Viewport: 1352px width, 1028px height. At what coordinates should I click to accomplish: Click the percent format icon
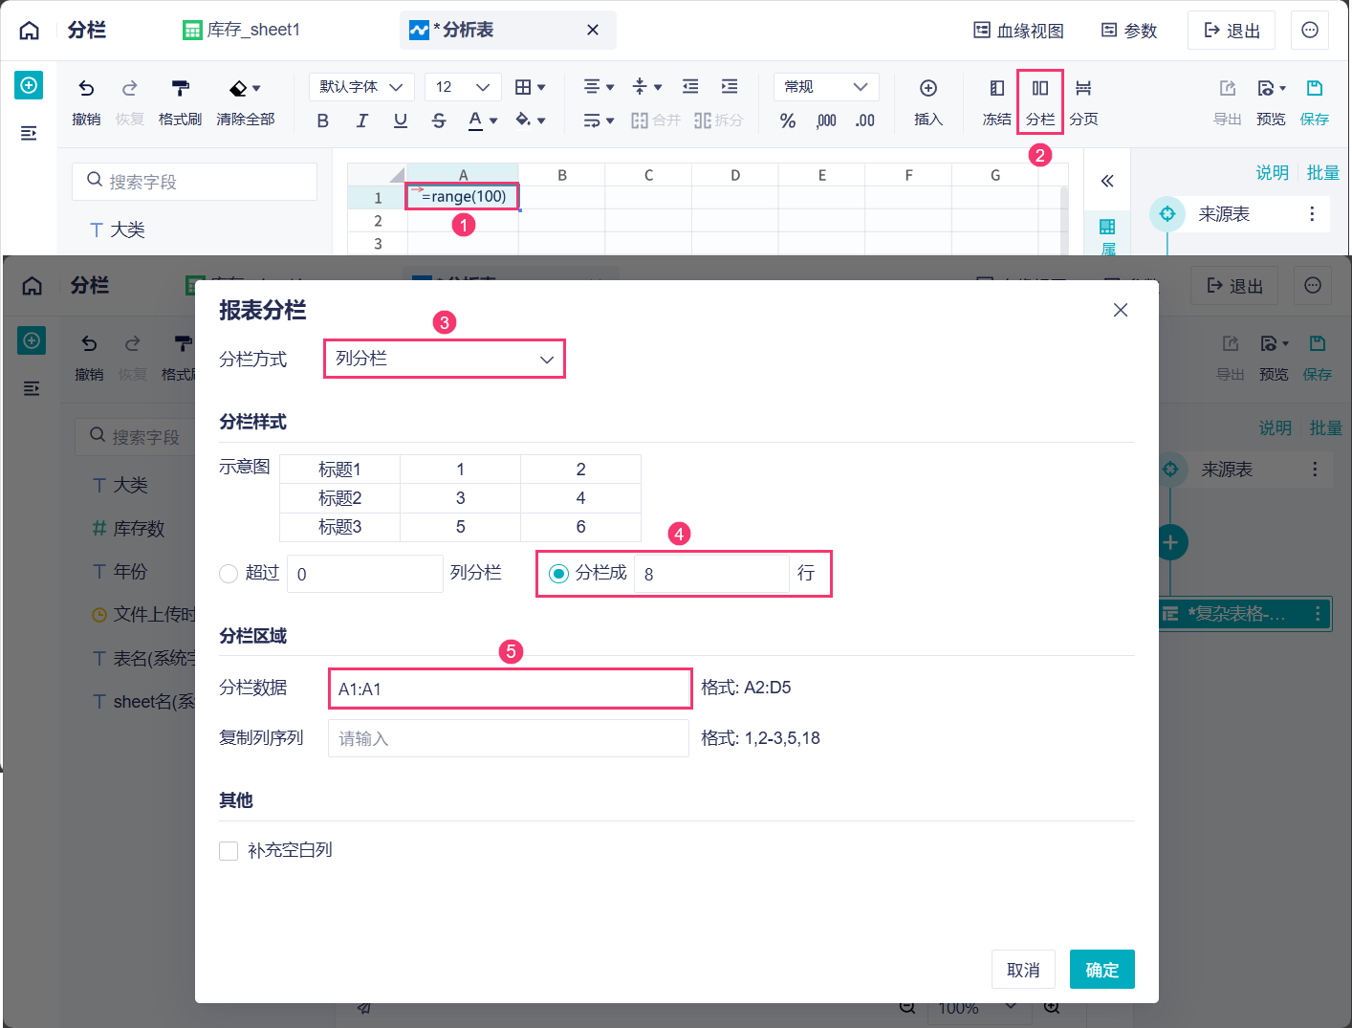[x=788, y=120]
